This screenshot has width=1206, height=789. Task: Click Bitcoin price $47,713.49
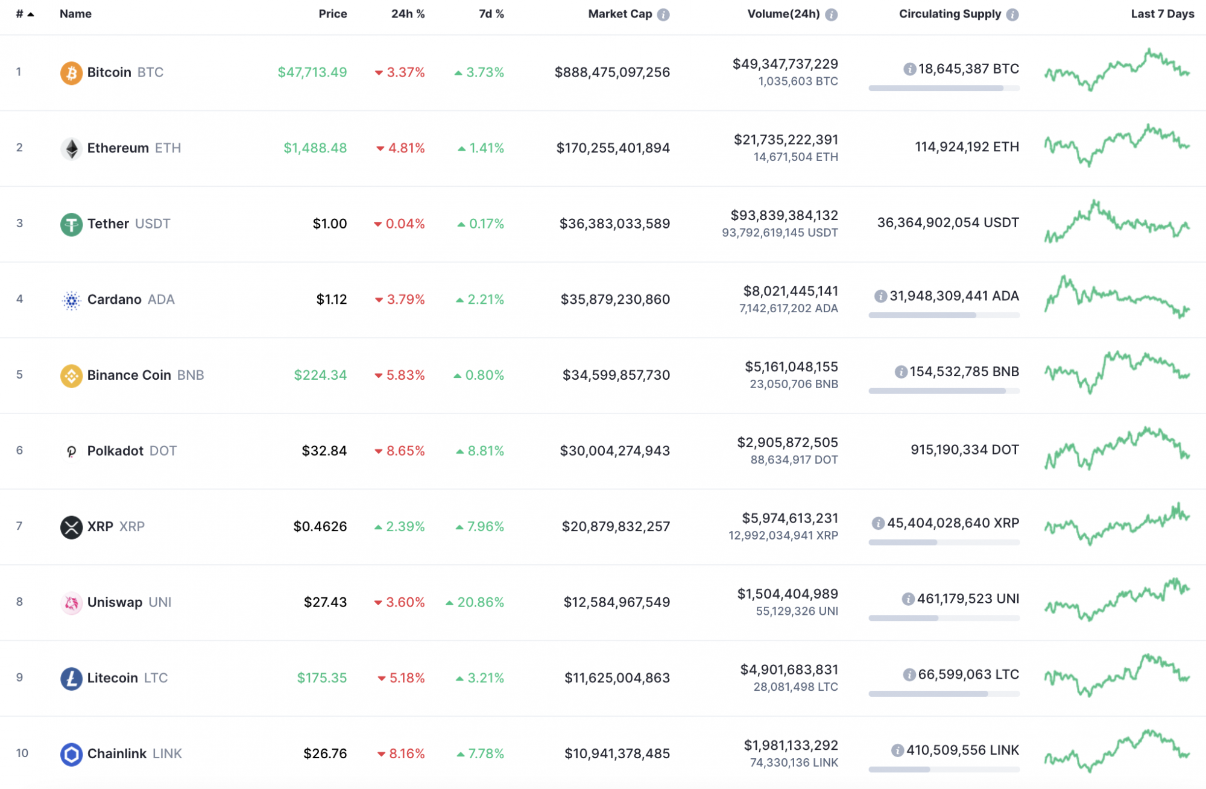click(x=312, y=73)
